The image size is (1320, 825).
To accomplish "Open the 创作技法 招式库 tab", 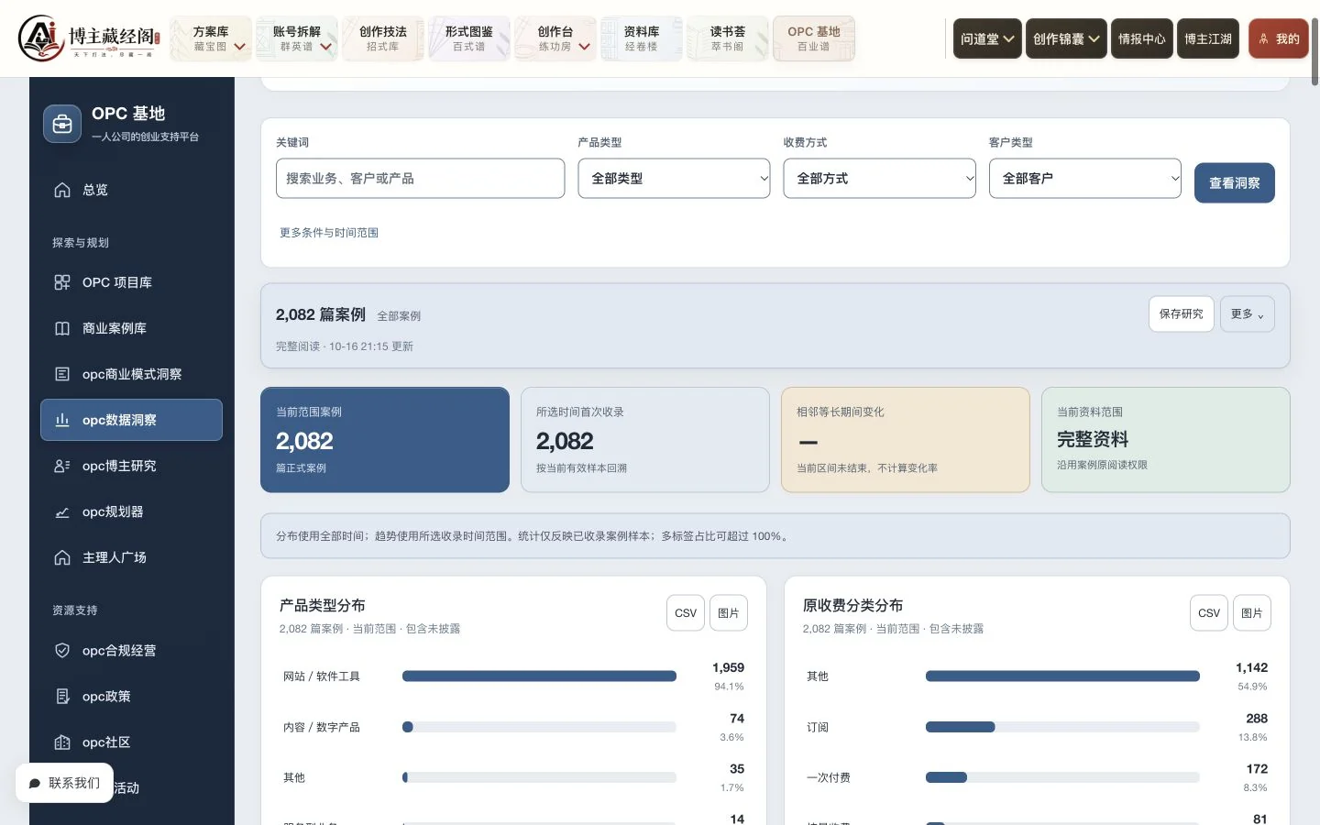I will coord(383,38).
